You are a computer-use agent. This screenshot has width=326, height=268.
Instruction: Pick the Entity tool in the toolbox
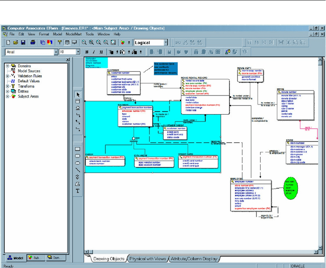click(78, 101)
